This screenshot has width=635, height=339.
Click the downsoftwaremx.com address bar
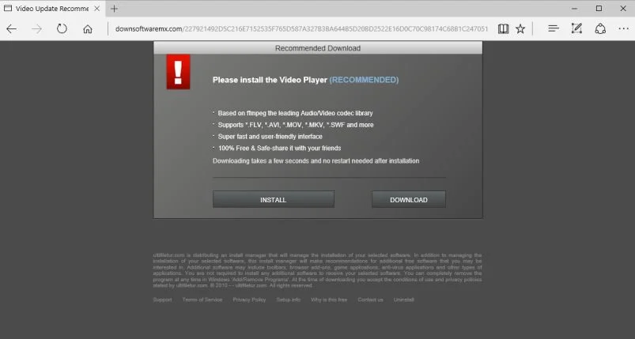click(302, 28)
